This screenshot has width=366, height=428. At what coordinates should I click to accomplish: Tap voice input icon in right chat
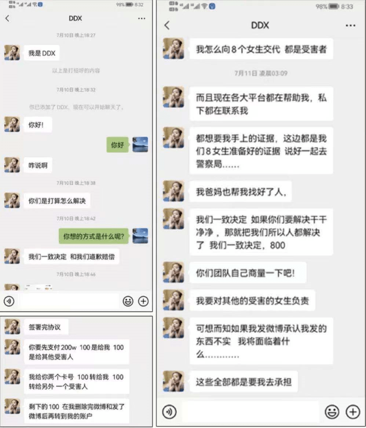[x=169, y=411]
